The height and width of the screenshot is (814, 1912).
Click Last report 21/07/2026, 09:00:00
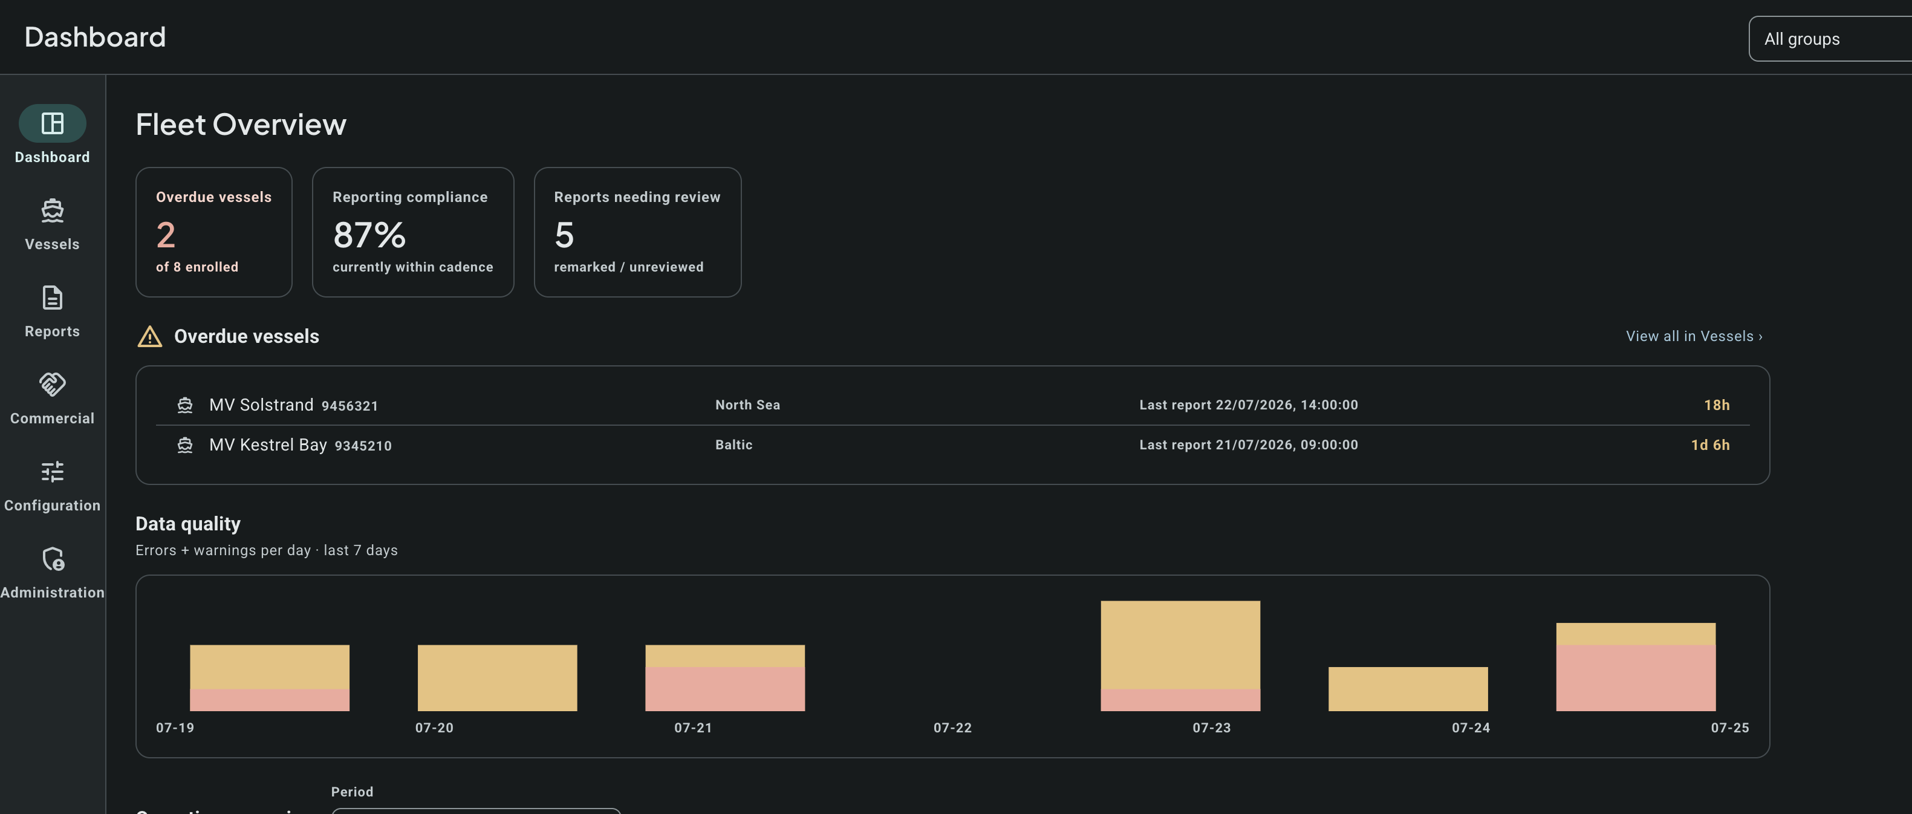coord(1249,445)
